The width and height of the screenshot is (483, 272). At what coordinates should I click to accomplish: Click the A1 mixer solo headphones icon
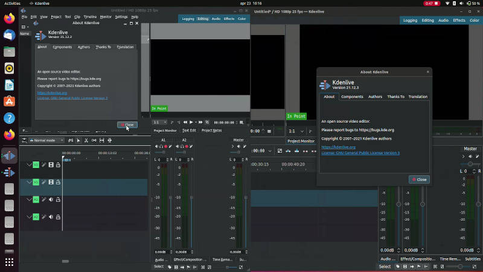[161, 146]
